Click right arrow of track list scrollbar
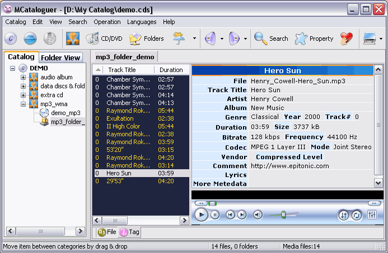The height and width of the screenshot is (253, 388). 184,221
